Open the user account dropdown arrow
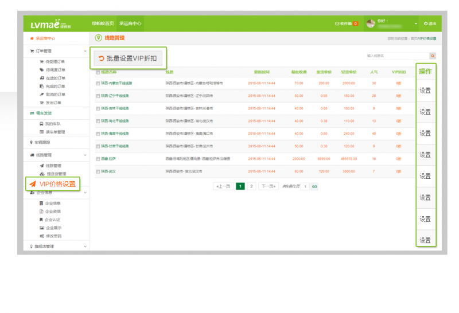 tap(416, 24)
